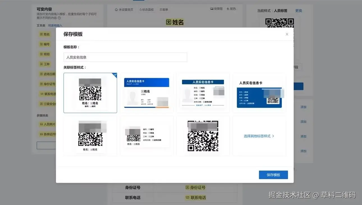Image resolution: width=362 pixels, height=205 pixels.
Task: Insert the 姓名 variable tag from the left panel
Action: click(45, 34)
